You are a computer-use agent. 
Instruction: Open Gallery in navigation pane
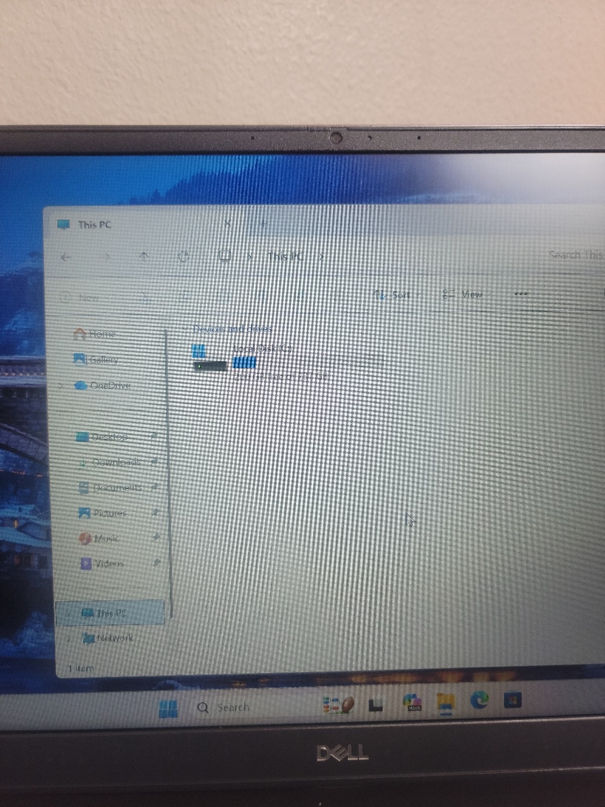pyautogui.click(x=96, y=360)
